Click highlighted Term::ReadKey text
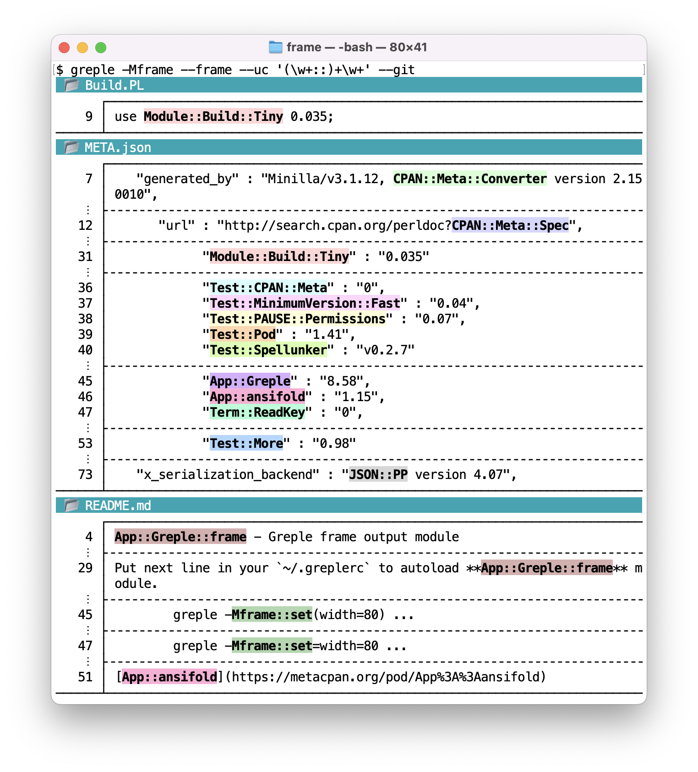 [x=257, y=412]
